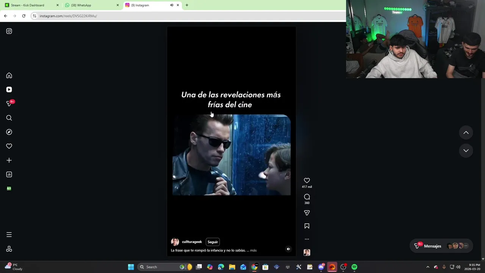The width and height of the screenshot is (485, 273).
Task: Open the Explore compass icon
Action: 9,132
